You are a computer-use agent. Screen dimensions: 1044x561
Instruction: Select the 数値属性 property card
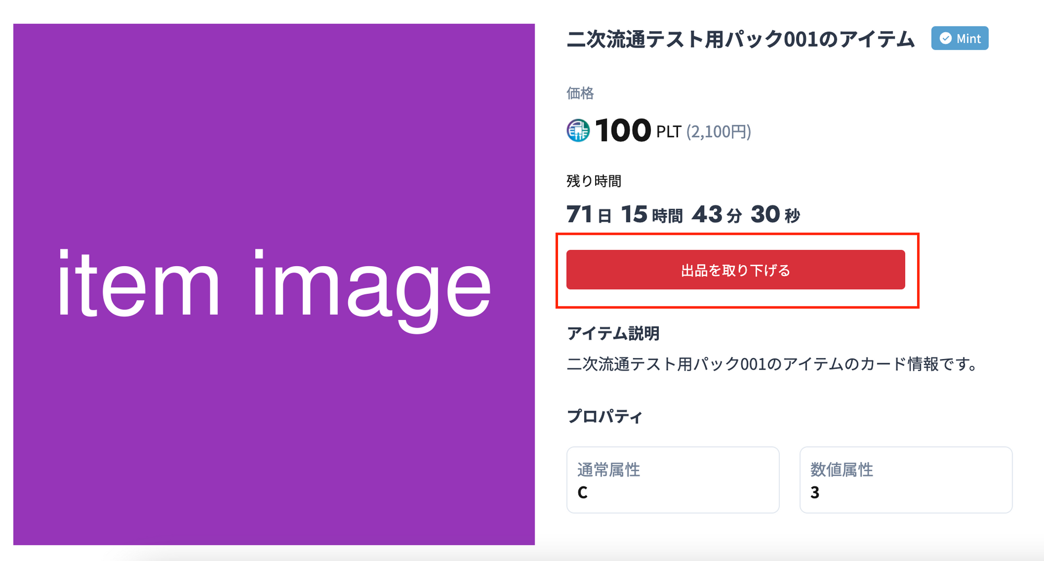[x=905, y=480]
